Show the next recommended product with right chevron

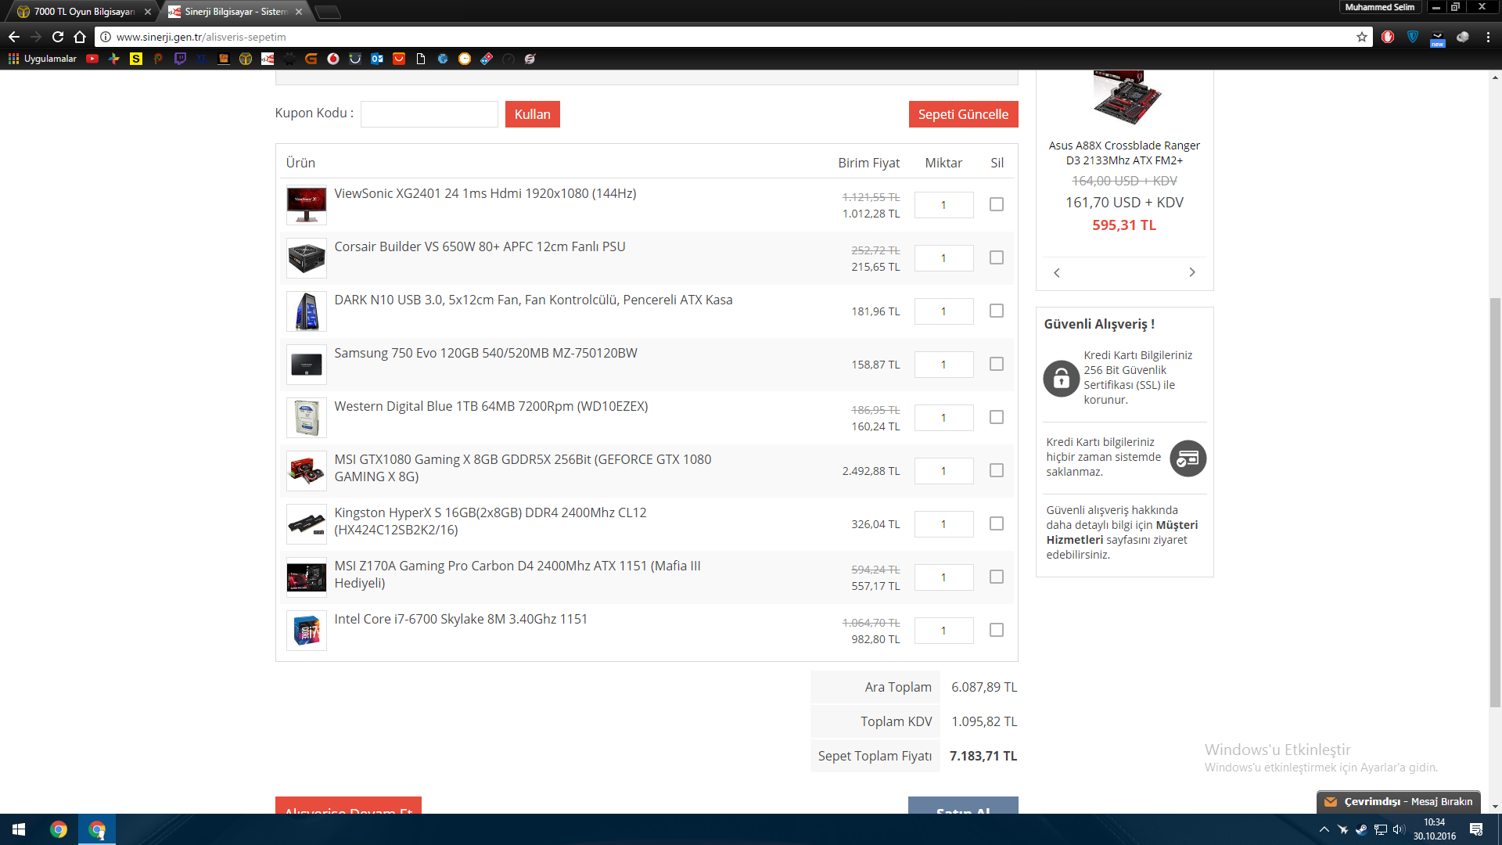click(1192, 272)
